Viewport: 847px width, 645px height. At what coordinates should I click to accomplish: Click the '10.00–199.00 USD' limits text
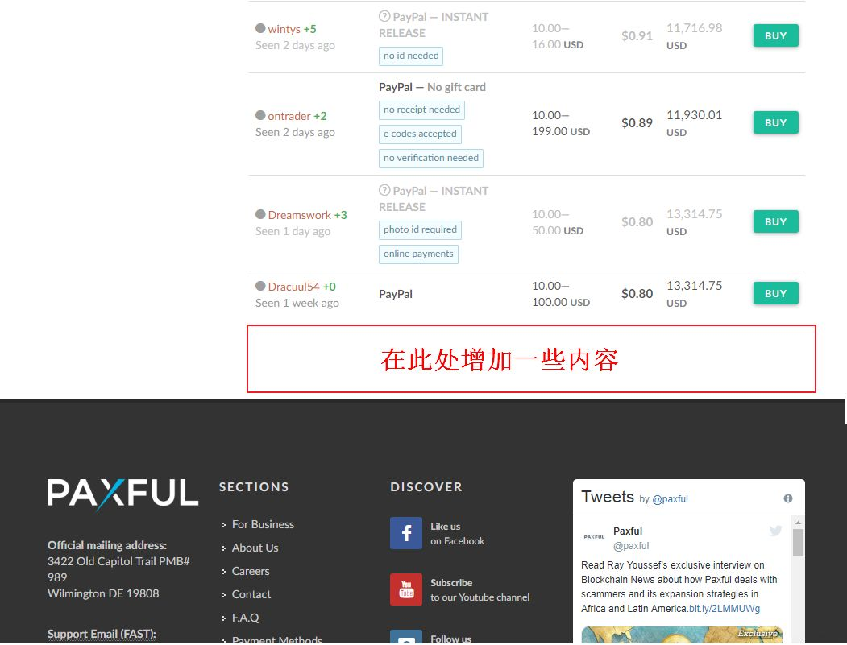(x=561, y=123)
